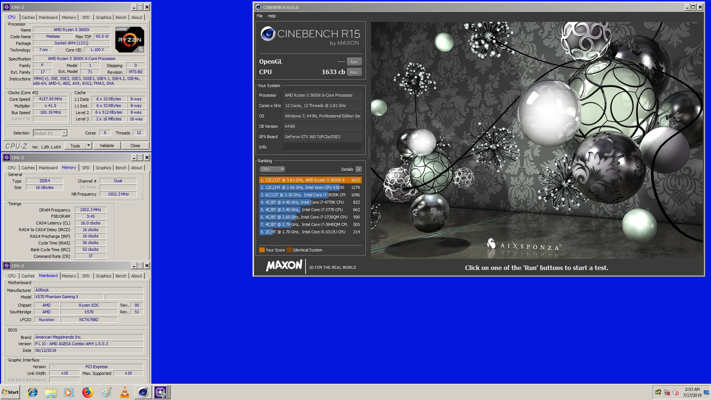Open Paint from the taskbar
This screenshot has width=711, height=400.
pyautogui.click(x=106, y=392)
